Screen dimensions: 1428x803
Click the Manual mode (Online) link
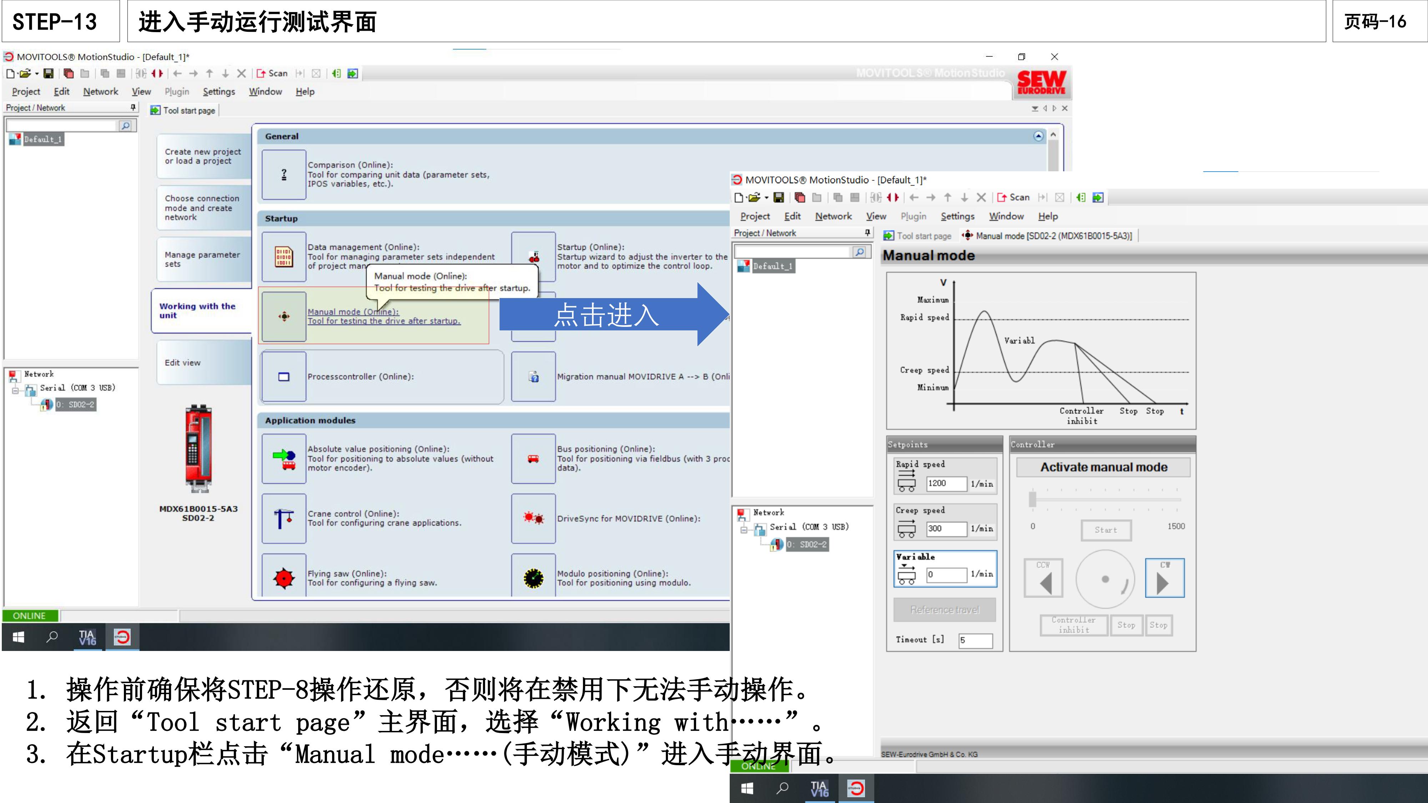pos(353,312)
